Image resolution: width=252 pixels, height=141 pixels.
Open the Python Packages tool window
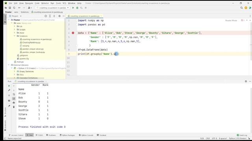tap(67, 135)
